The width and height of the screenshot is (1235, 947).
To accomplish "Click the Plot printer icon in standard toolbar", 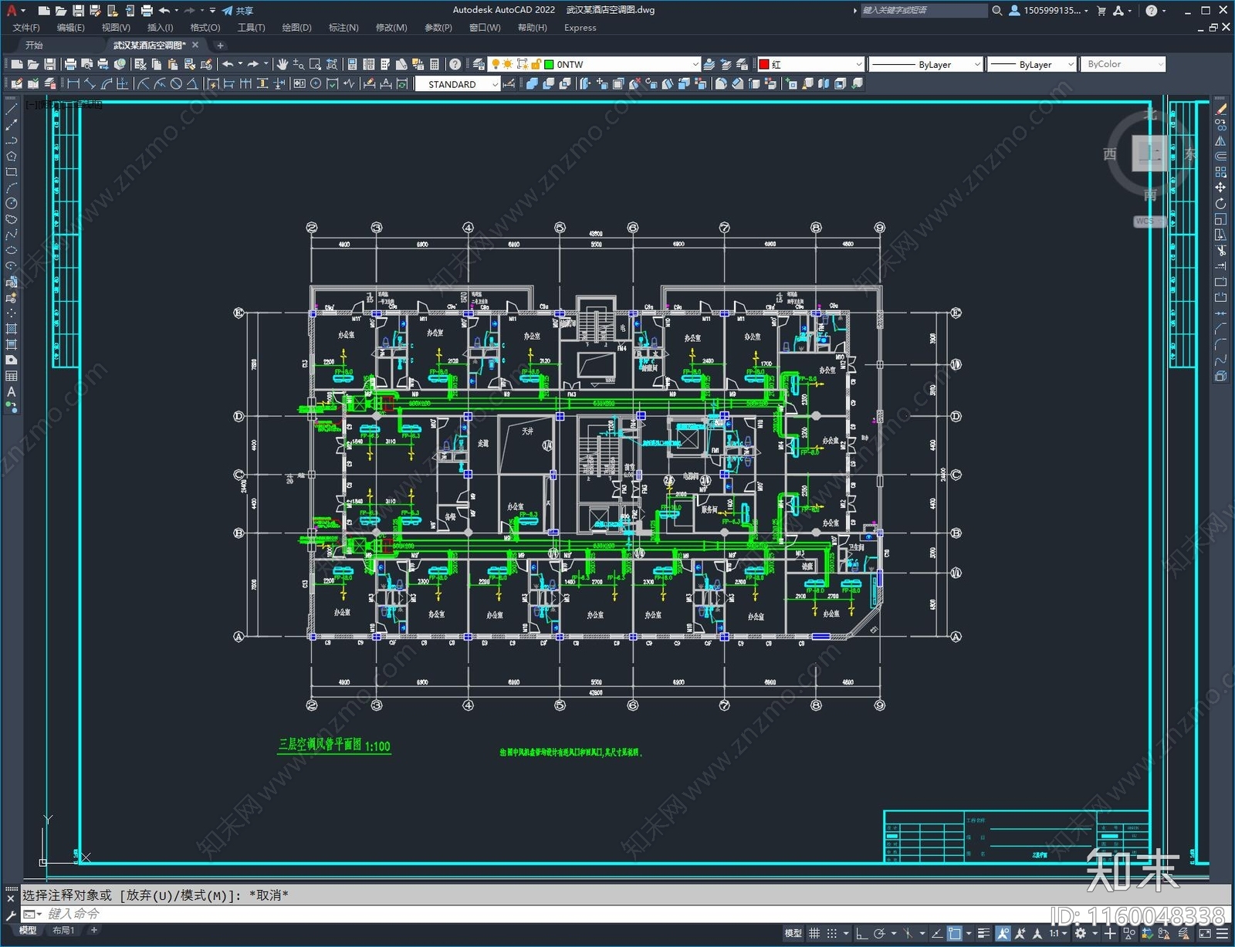I will 70,64.
